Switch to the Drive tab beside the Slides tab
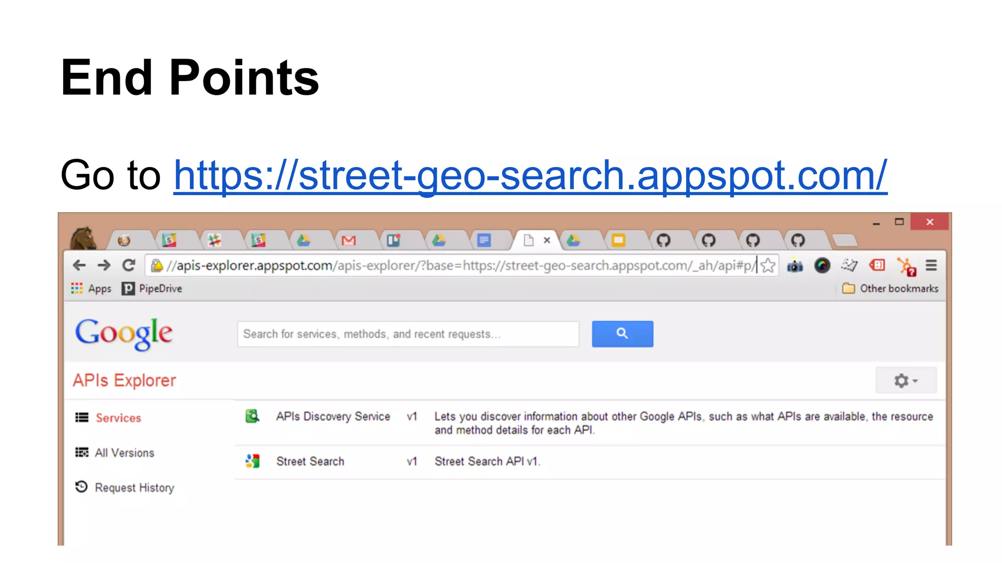The height and width of the screenshot is (563, 1002). pos(573,240)
